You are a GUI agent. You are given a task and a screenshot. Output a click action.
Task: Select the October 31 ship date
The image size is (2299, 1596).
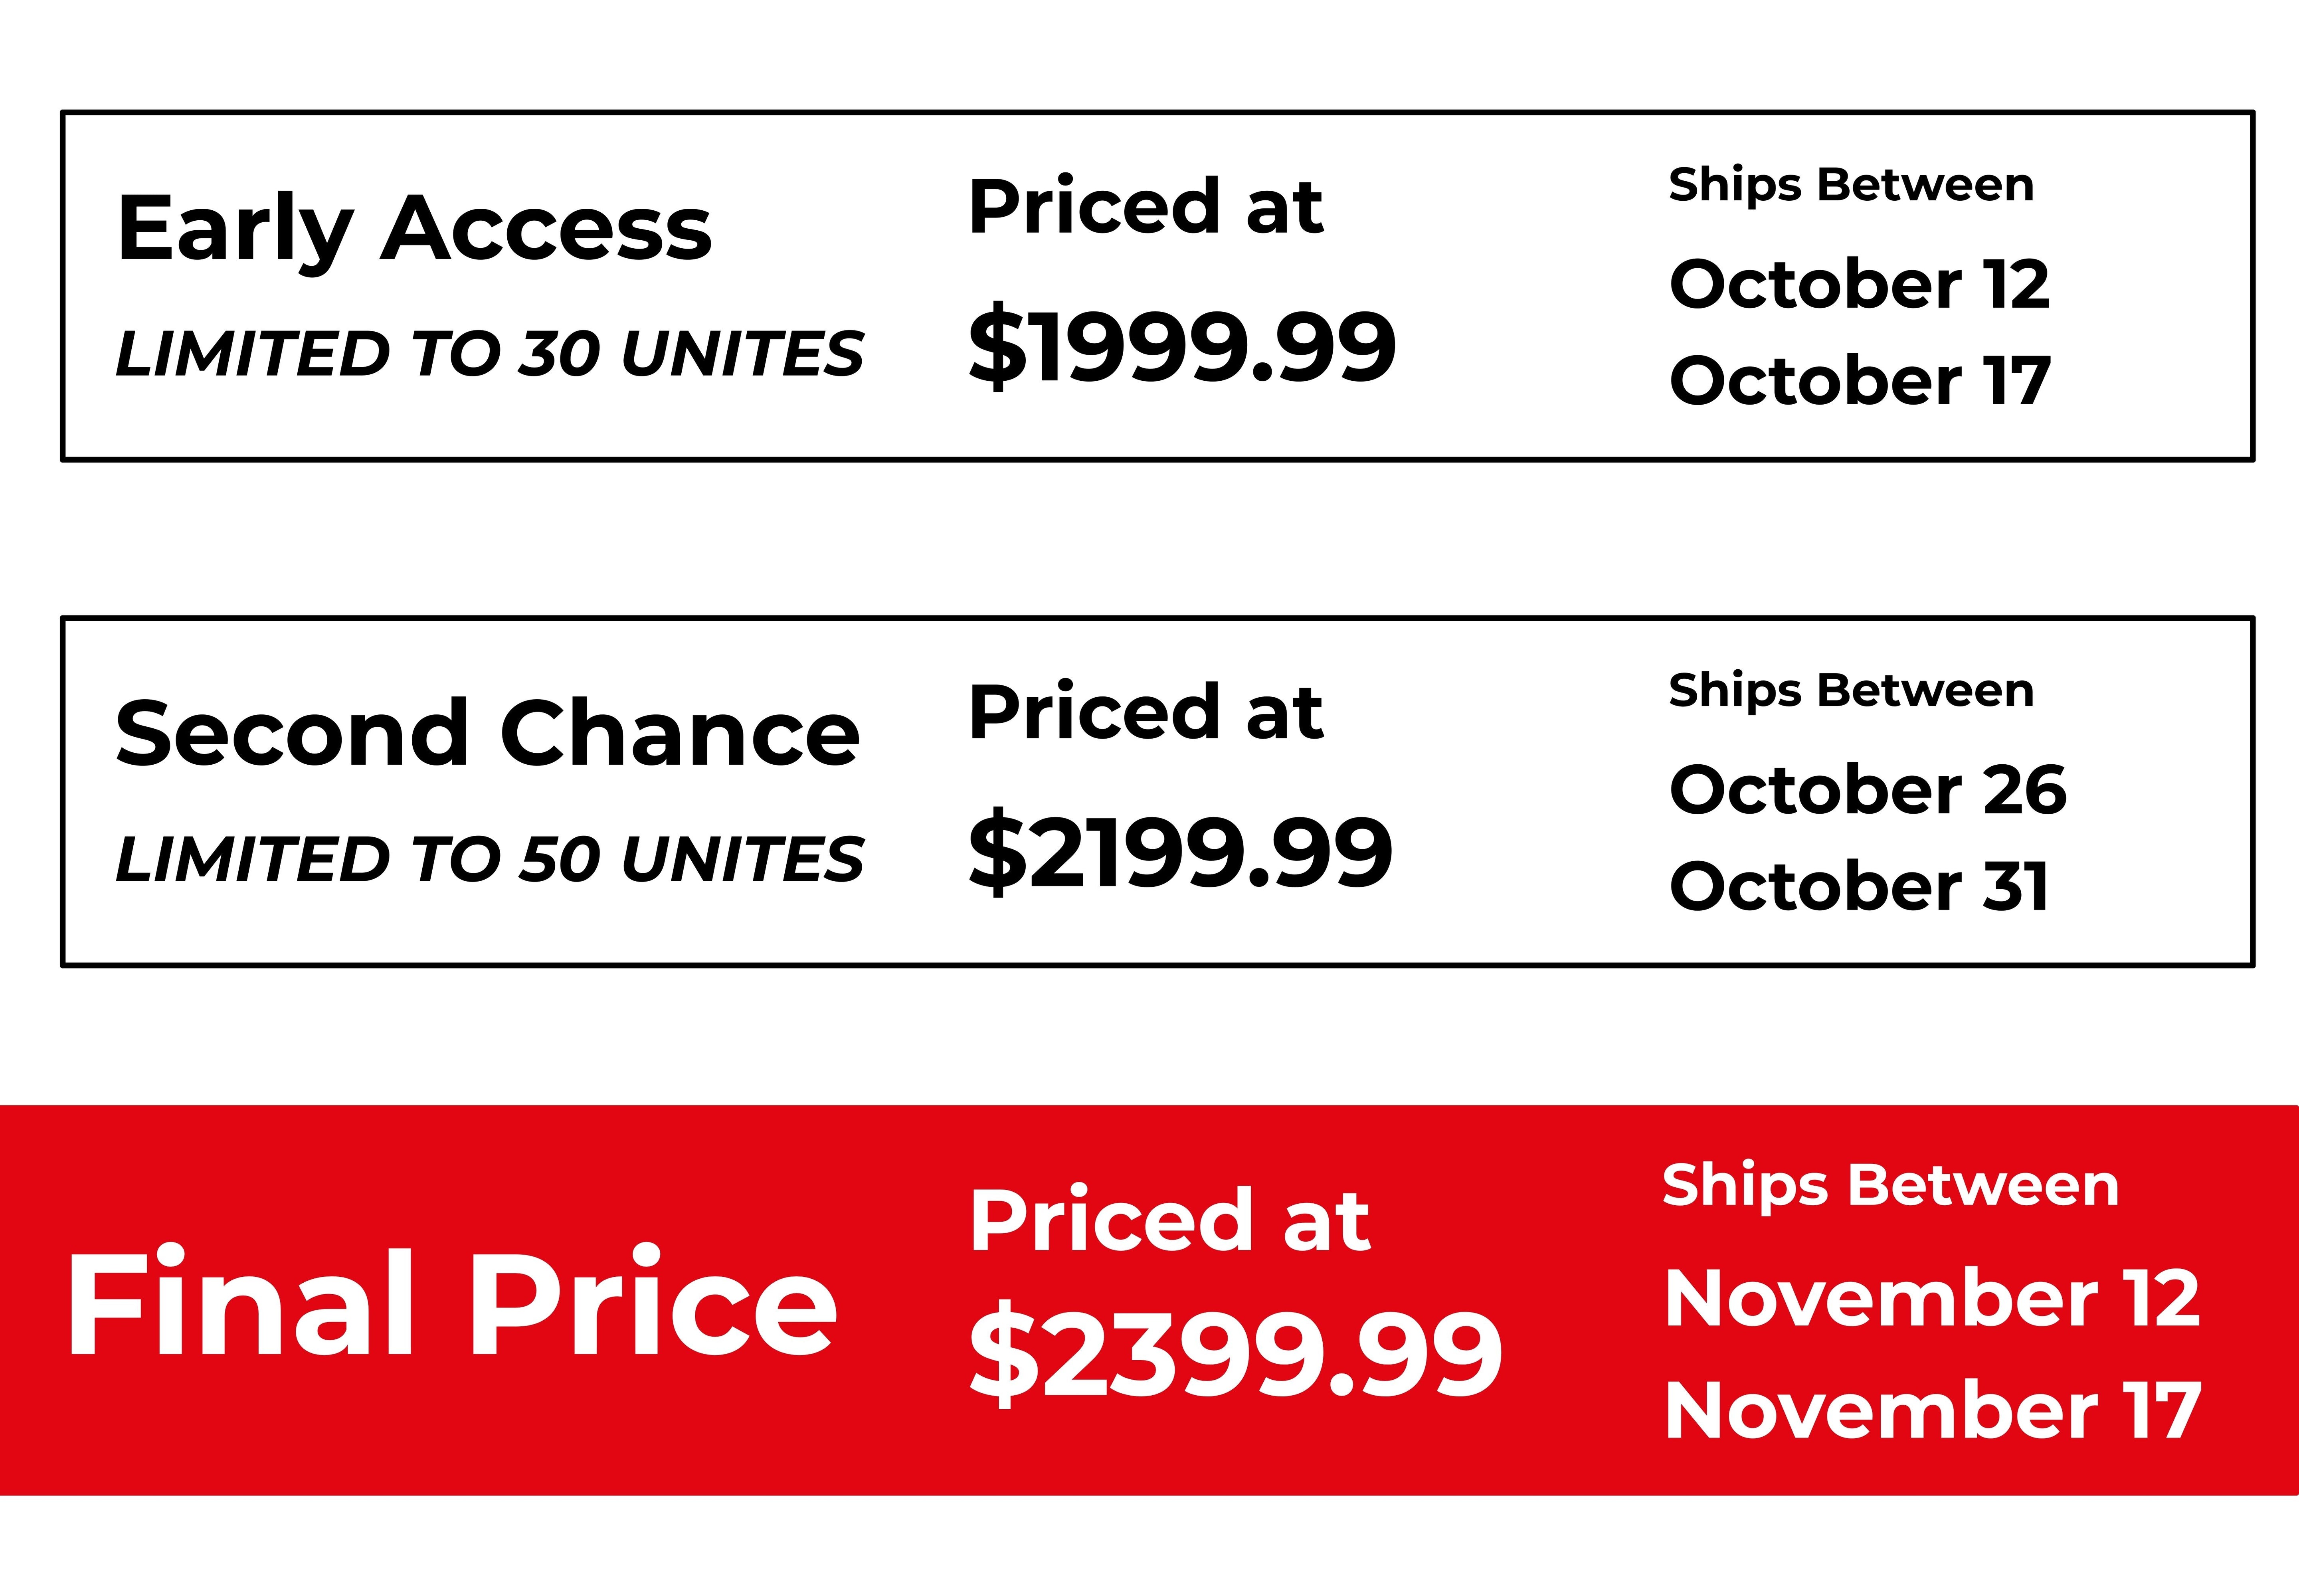pyautogui.click(x=1859, y=887)
